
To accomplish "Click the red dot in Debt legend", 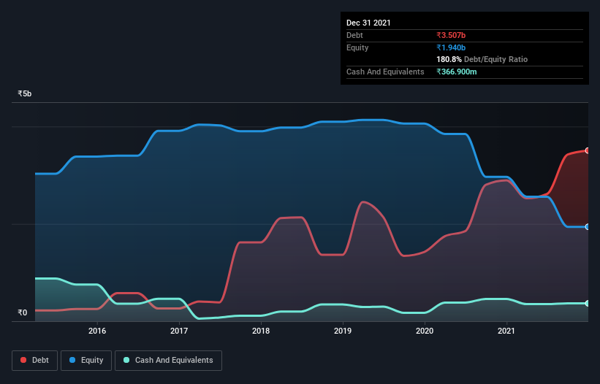I will pos(23,360).
